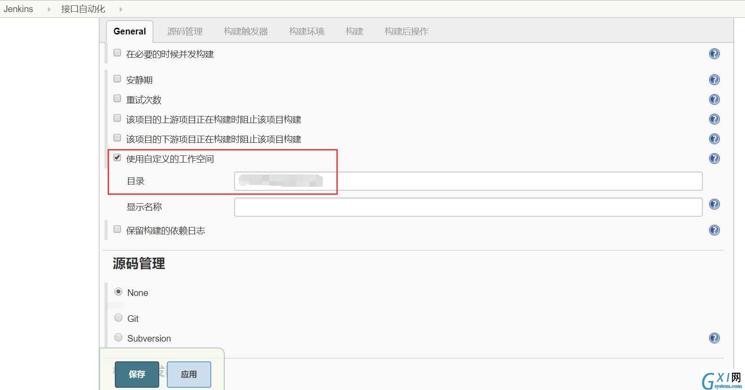Expand the arrow after 接口自动化 breadcrumb

[x=121, y=9]
